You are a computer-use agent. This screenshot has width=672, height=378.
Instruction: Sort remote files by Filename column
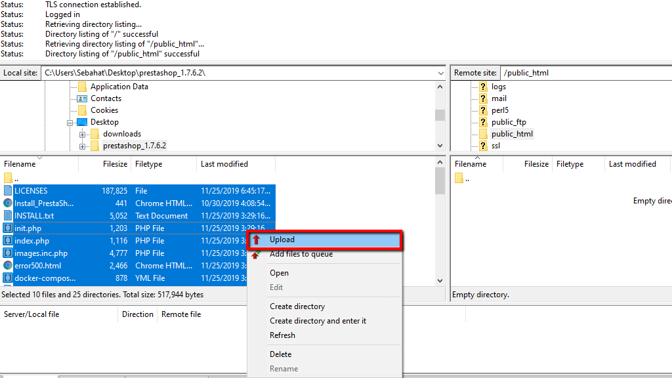click(477, 164)
